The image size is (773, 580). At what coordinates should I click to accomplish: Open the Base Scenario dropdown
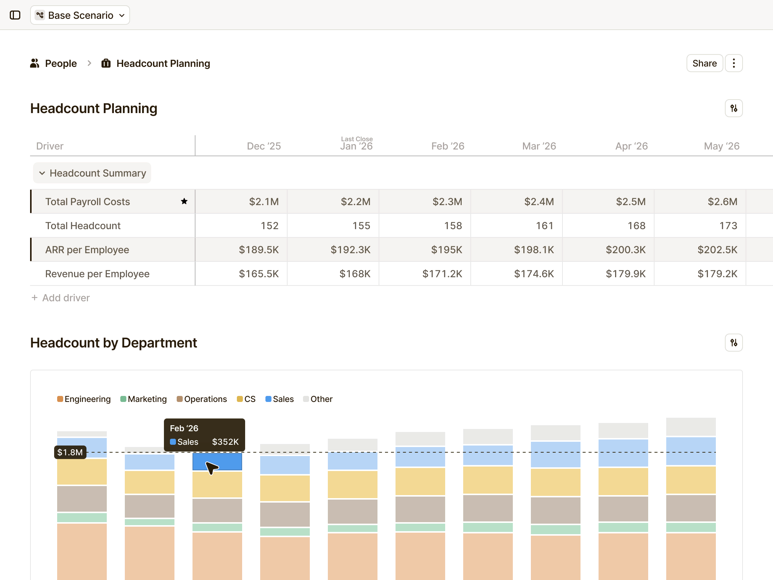[80, 15]
